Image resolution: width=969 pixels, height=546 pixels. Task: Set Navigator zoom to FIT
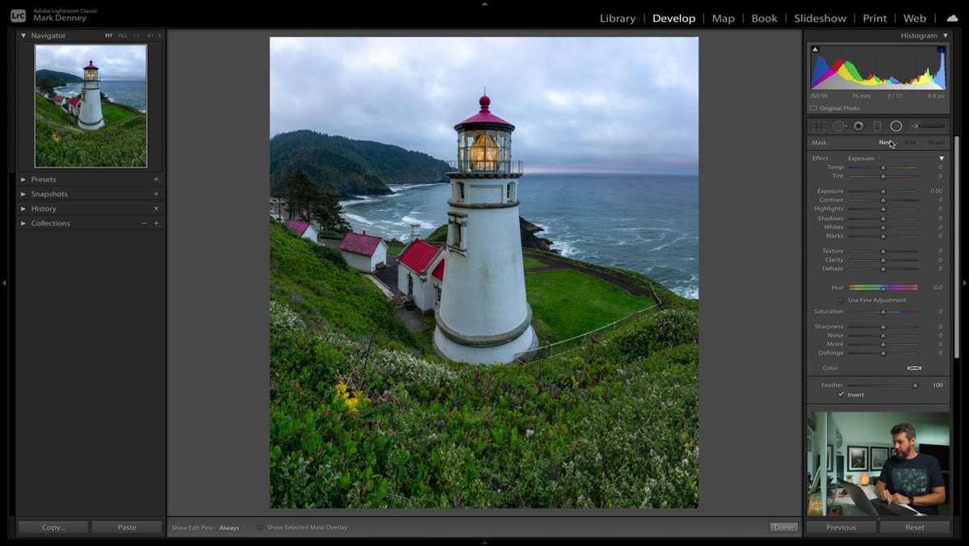tap(109, 36)
